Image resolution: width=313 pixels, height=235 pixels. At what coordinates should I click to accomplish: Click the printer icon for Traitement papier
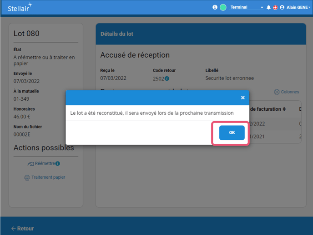click(x=27, y=178)
